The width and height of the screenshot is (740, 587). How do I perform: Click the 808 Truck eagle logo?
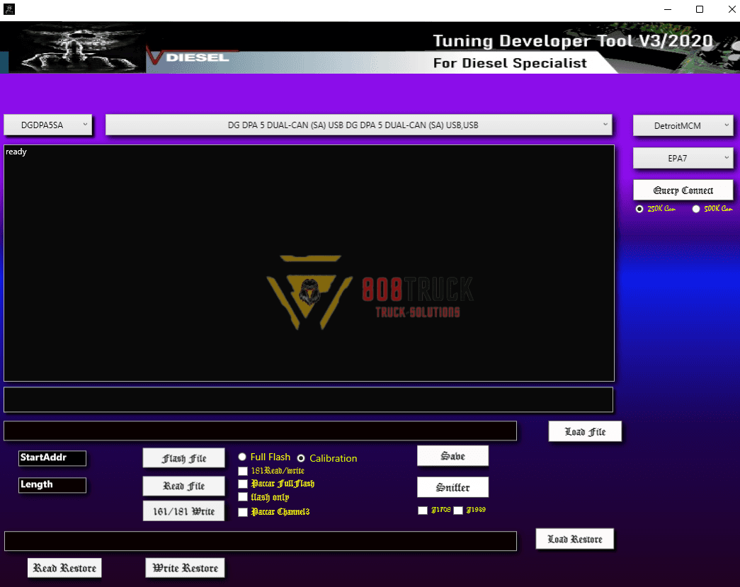pyautogui.click(x=309, y=292)
